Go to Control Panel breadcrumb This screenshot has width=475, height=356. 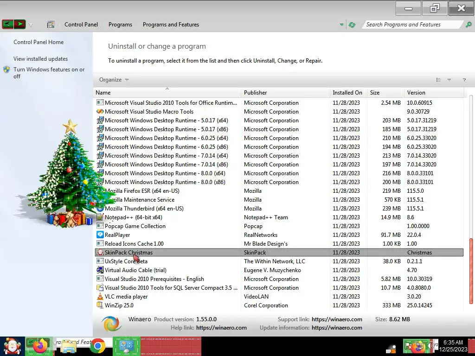(81, 25)
